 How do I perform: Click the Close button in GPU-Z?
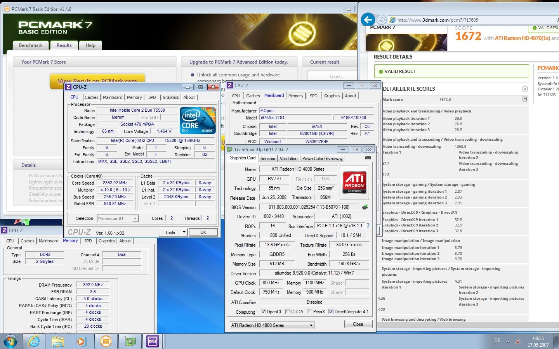point(358,324)
